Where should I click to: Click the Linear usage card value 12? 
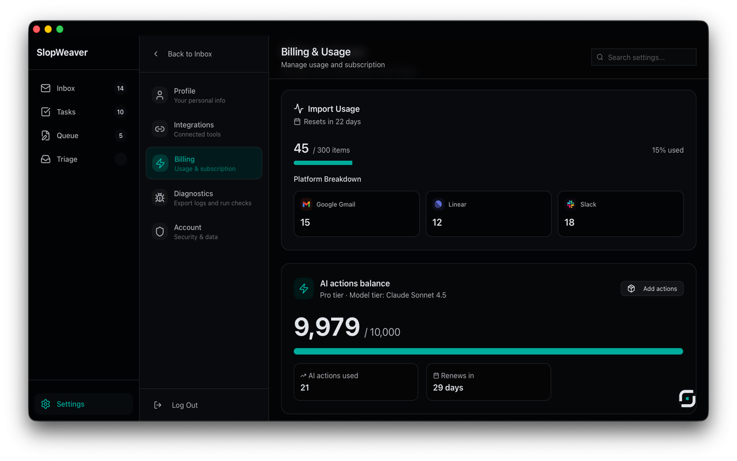click(x=437, y=222)
